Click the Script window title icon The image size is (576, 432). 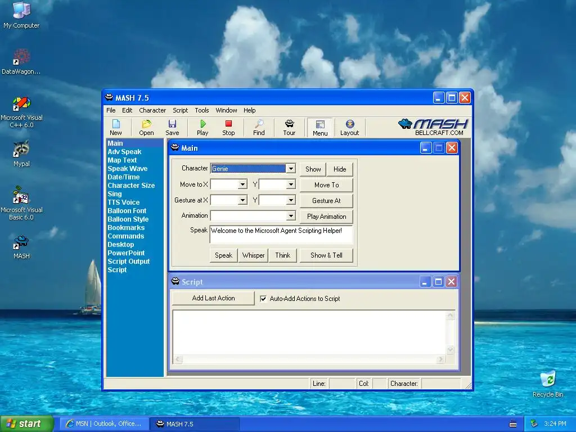[x=175, y=281]
